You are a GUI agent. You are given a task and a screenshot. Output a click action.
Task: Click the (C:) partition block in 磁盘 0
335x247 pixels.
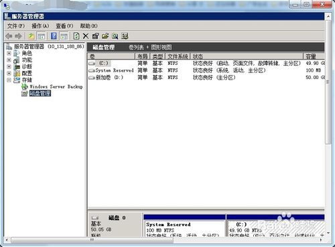(275, 226)
